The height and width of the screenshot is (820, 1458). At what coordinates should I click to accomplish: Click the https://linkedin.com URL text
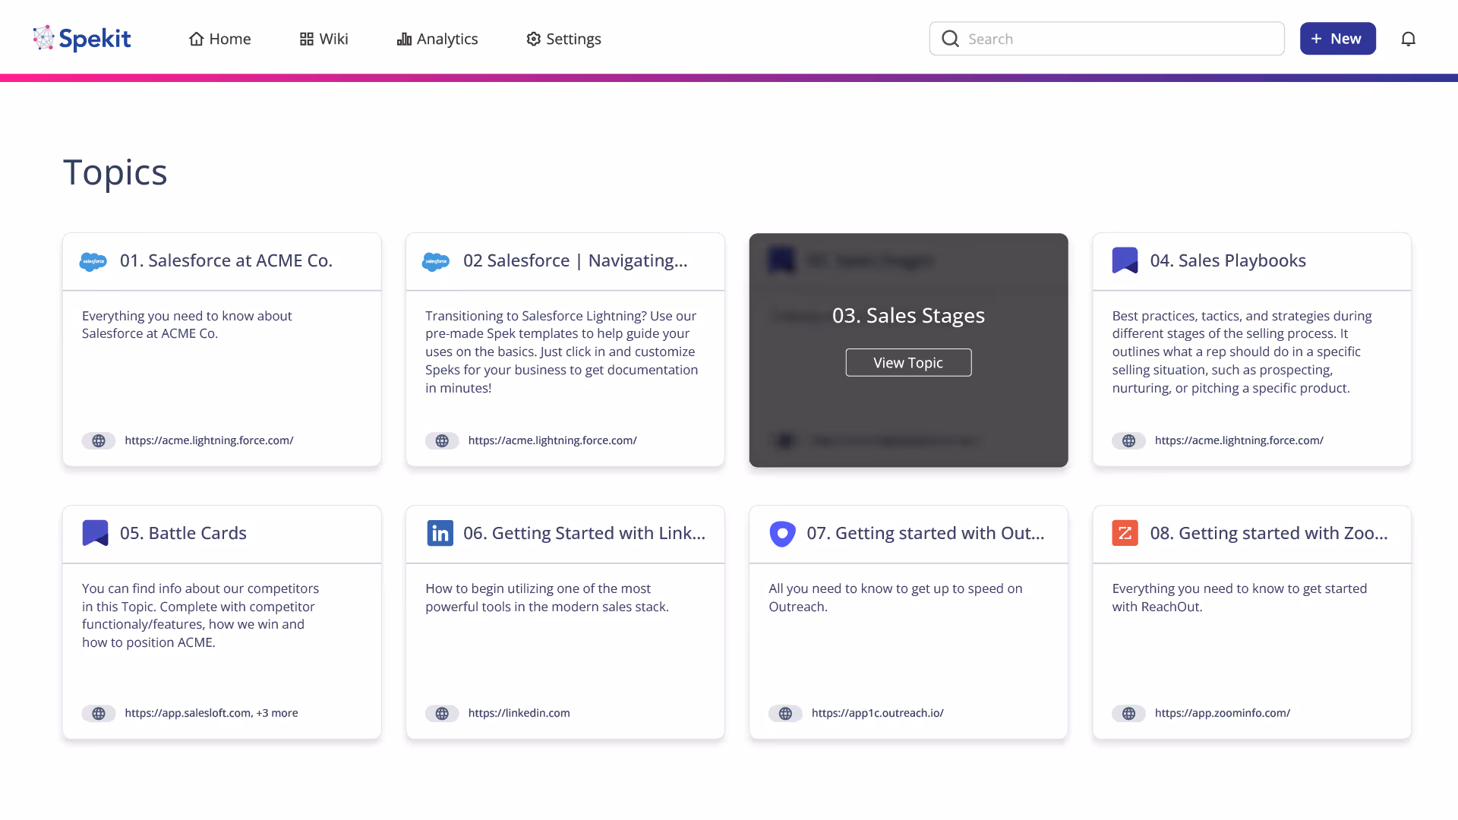coord(519,713)
